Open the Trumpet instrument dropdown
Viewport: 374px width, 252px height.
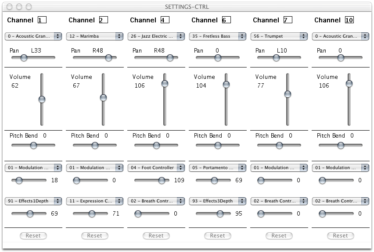click(x=279, y=36)
